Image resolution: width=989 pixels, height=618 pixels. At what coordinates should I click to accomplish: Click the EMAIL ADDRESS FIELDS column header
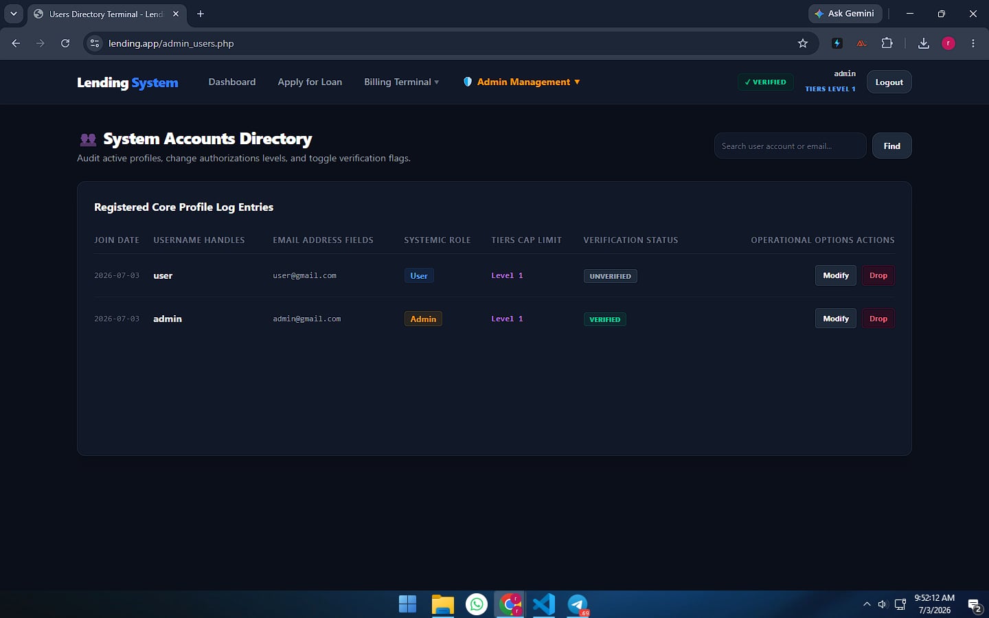(x=323, y=240)
